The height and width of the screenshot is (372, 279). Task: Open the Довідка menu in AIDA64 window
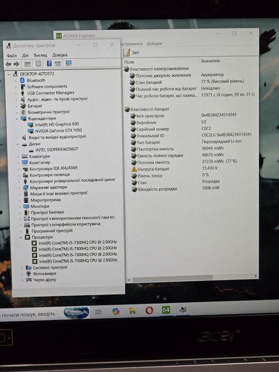(155, 44)
